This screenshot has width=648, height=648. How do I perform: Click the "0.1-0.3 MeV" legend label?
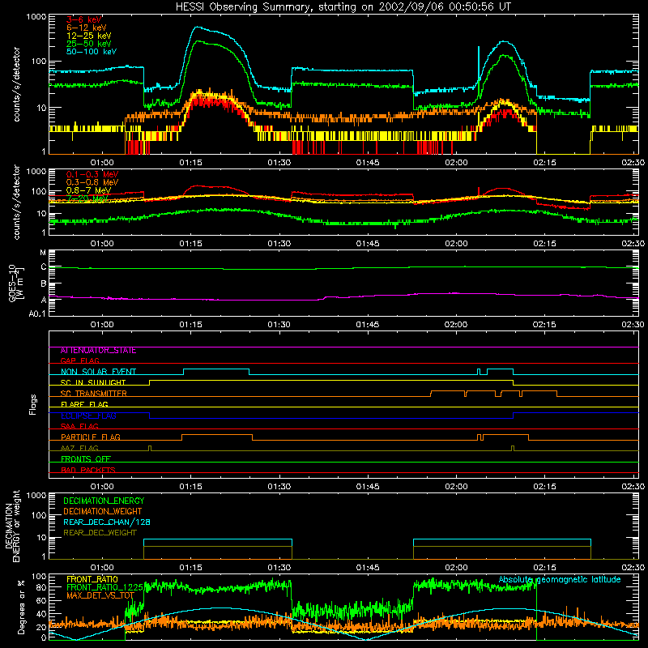click(92, 174)
